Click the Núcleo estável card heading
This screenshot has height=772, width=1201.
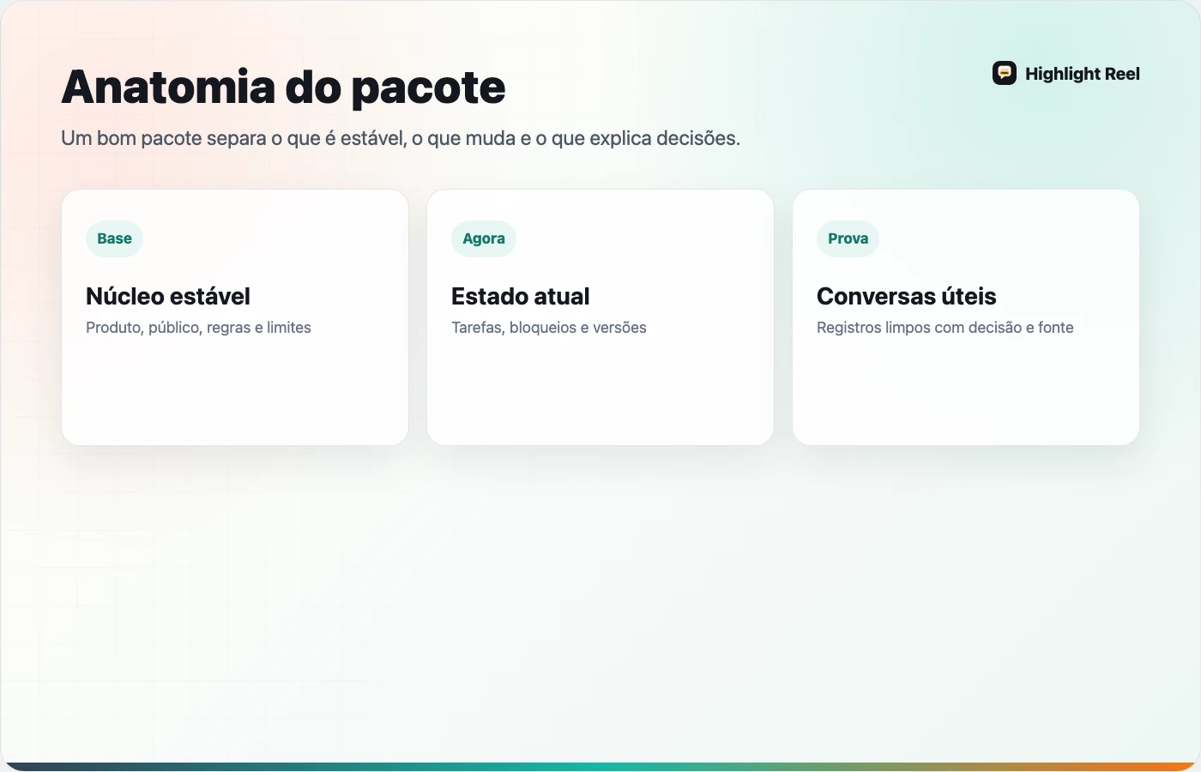[168, 296]
